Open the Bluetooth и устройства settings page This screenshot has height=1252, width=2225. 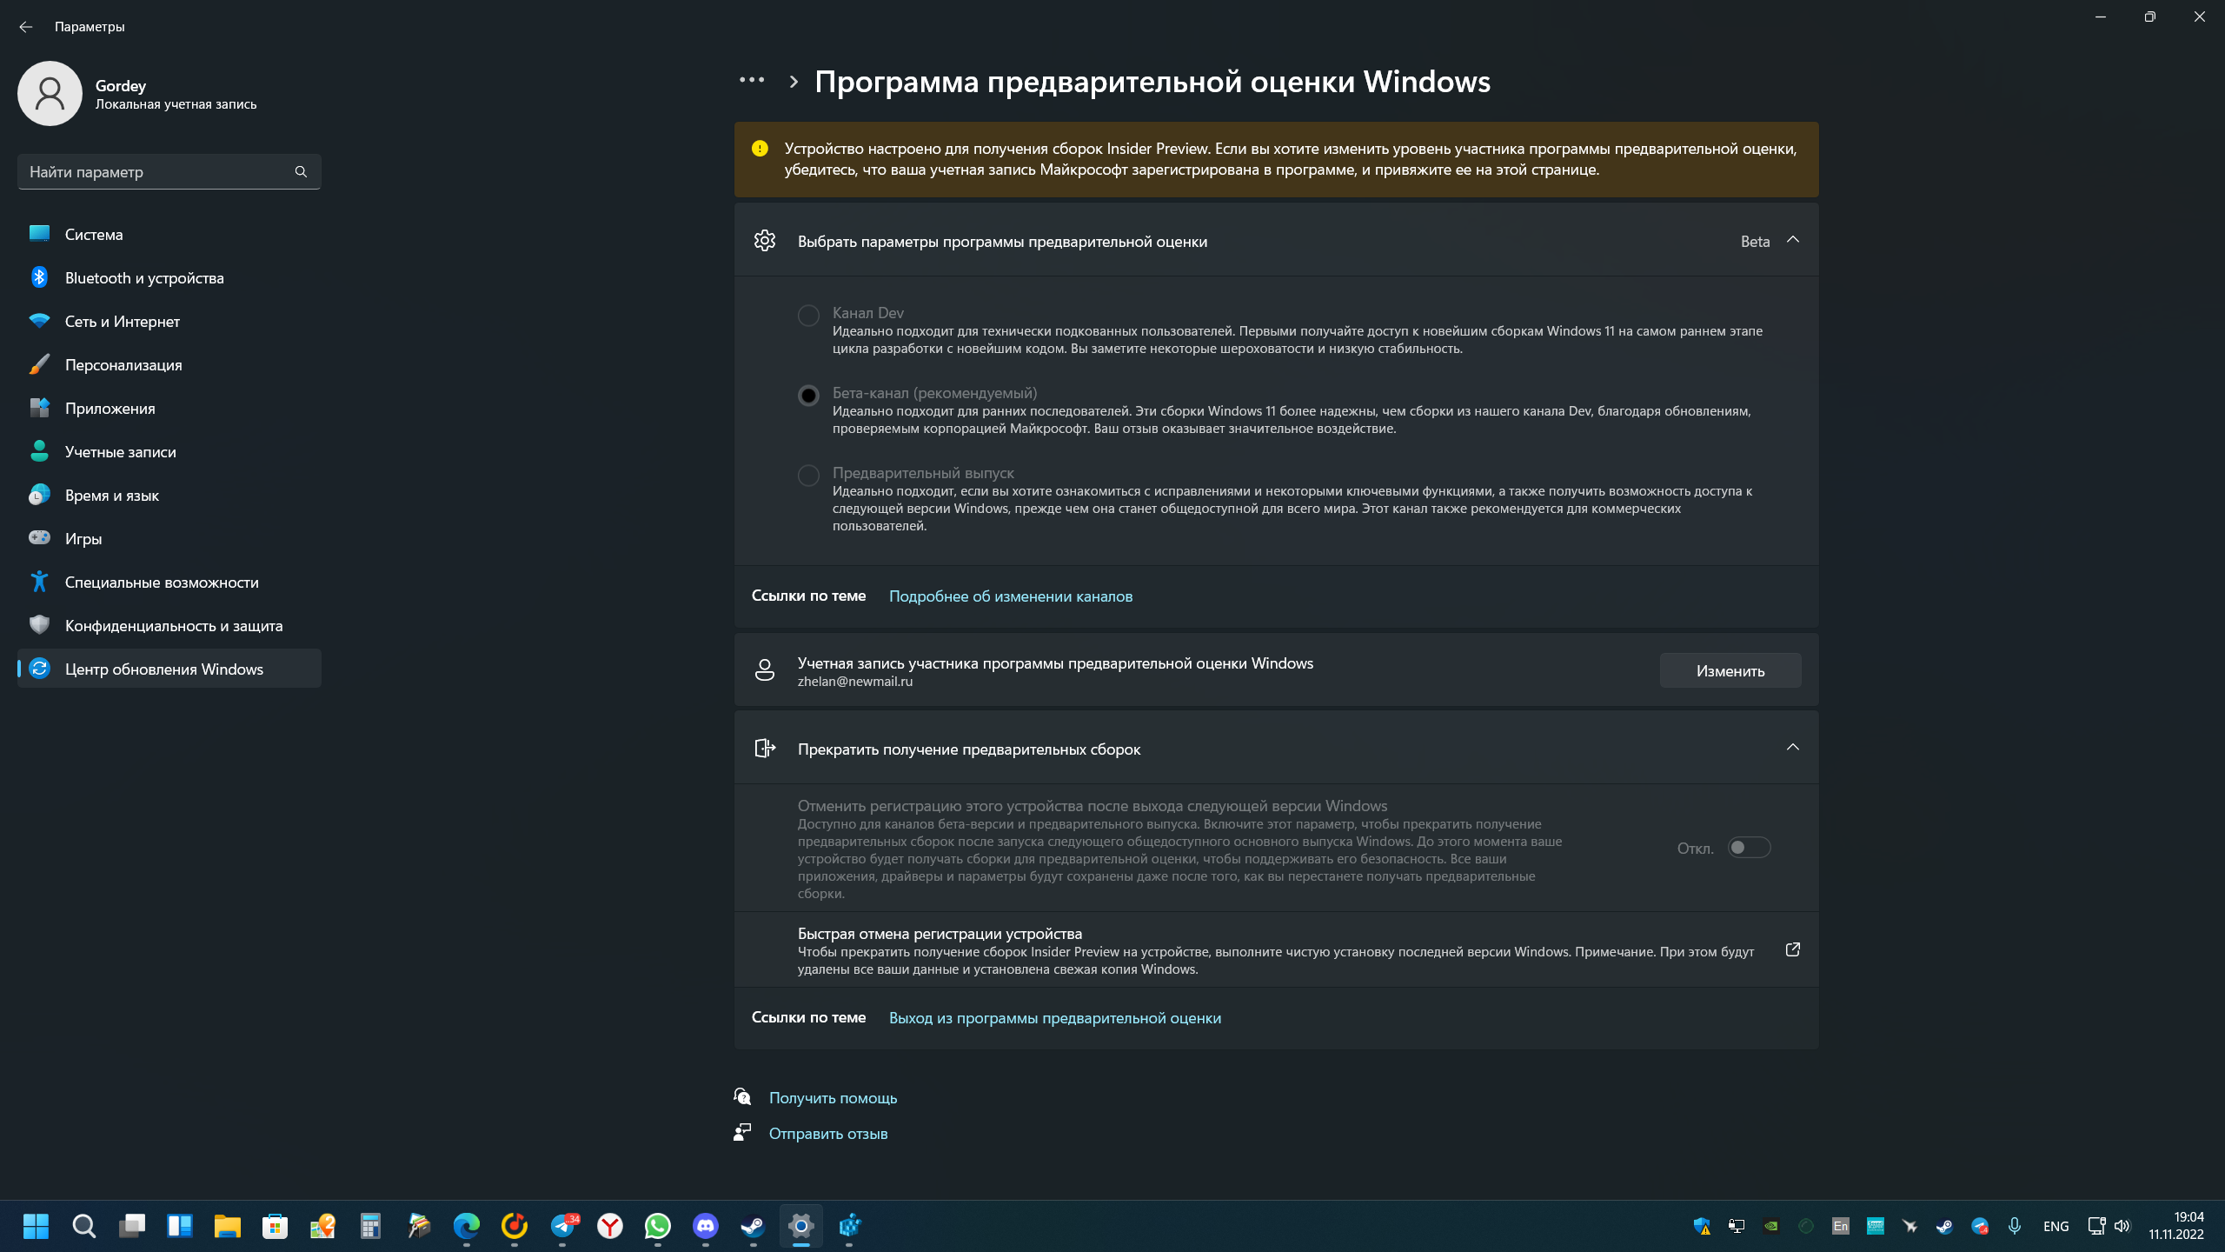(x=144, y=278)
